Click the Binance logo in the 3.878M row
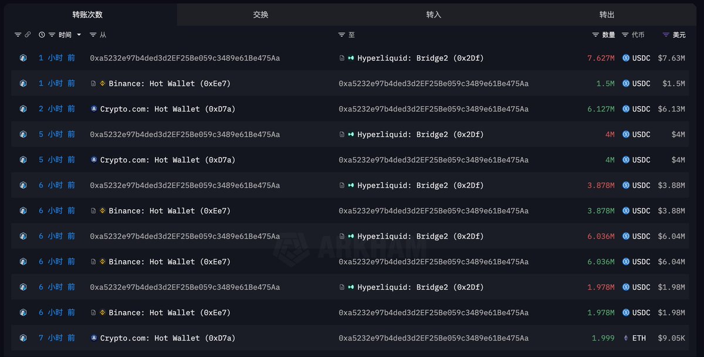The height and width of the screenshot is (357, 704). point(103,211)
